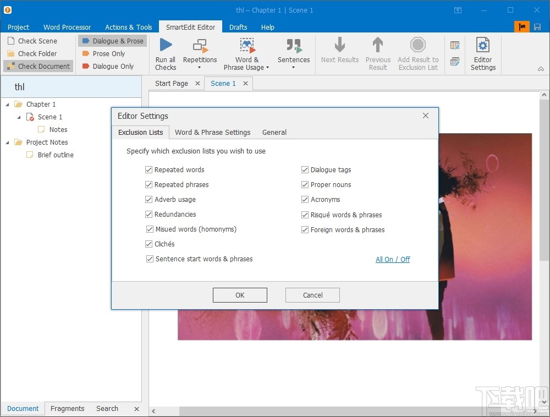Viewport: 550px width, 417px height.
Task: Open the Drafts menu
Action: tap(238, 27)
